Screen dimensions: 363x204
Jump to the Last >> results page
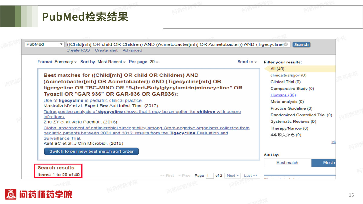pyautogui.click(x=250, y=176)
